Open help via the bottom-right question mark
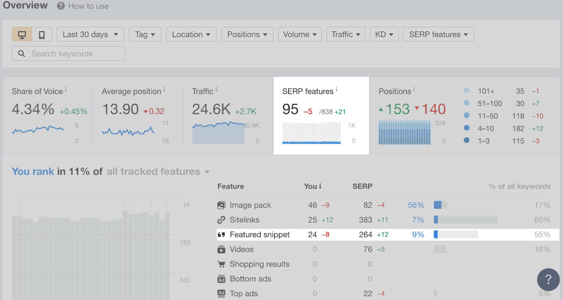Screen dimensions: 563x300 (548, 280)
